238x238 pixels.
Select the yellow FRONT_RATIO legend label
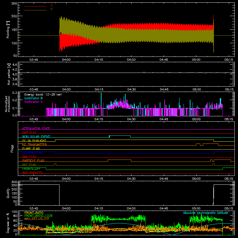click(34, 213)
